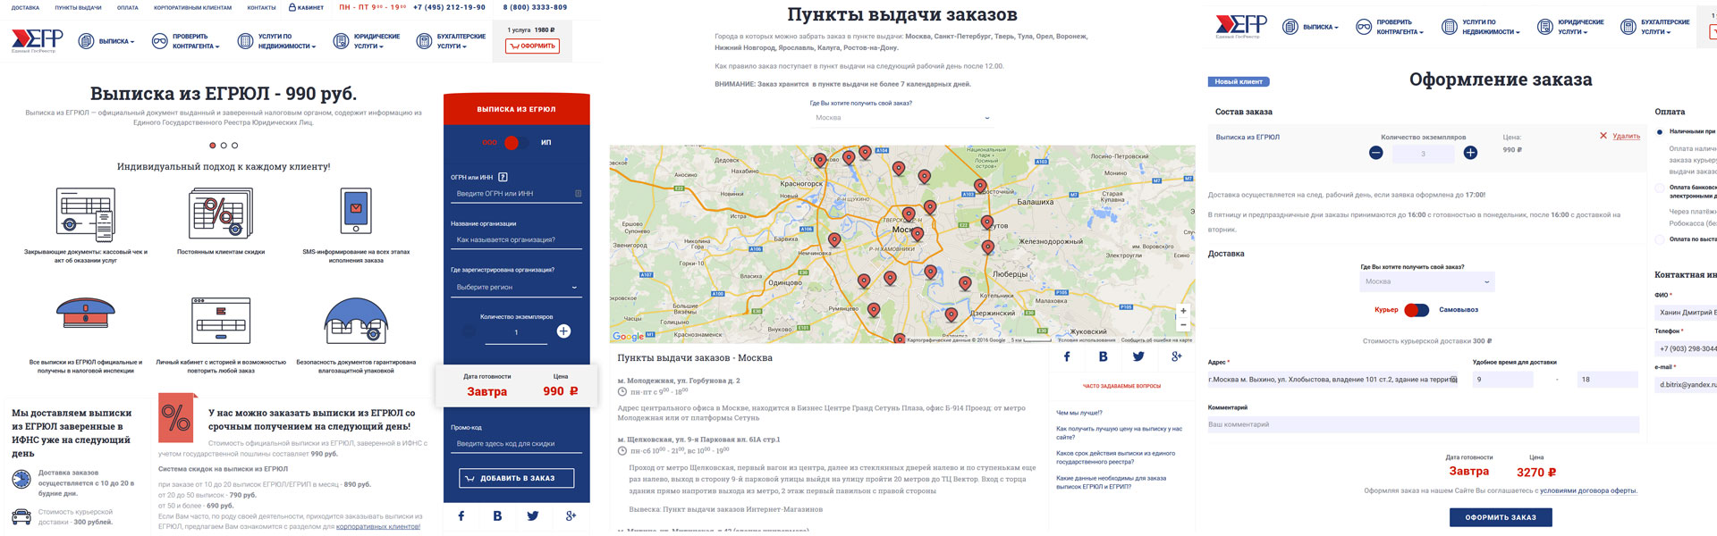Open the Москва city dropdown above the map
Viewport: 1717px width, 536px height.
point(902,118)
